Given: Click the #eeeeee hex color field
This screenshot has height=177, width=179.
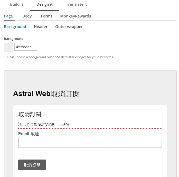Looking at the screenshot, I should tap(26, 47).
